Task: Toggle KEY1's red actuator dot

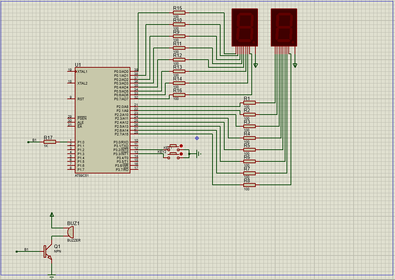Action: coord(181,146)
